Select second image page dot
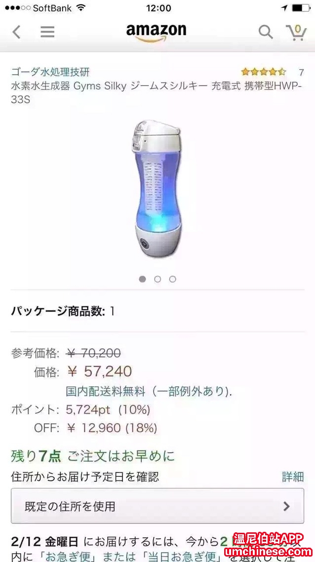Image resolution: width=315 pixels, height=562 pixels. click(x=157, y=279)
